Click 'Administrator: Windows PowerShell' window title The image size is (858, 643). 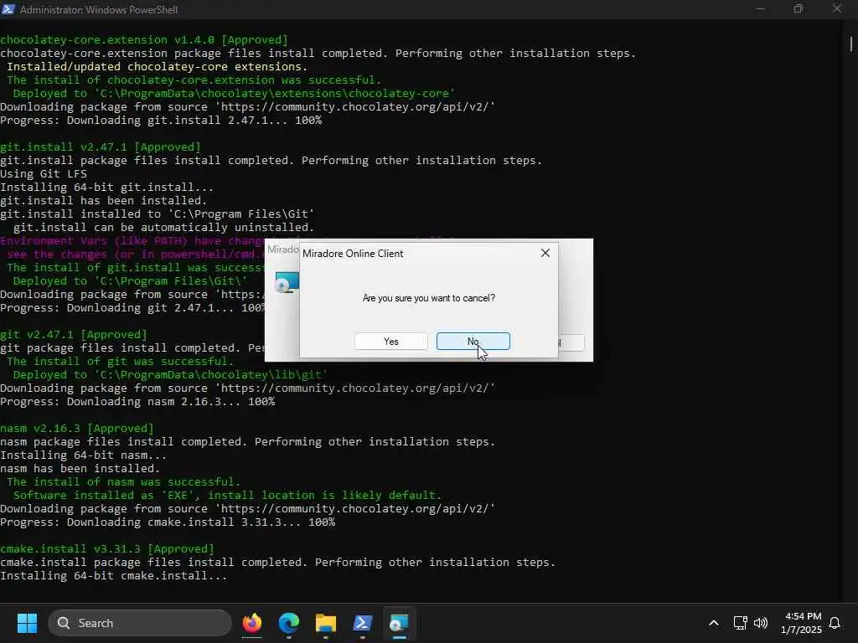(99, 9)
